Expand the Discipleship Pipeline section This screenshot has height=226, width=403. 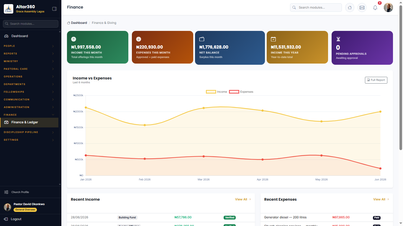coord(29,132)
